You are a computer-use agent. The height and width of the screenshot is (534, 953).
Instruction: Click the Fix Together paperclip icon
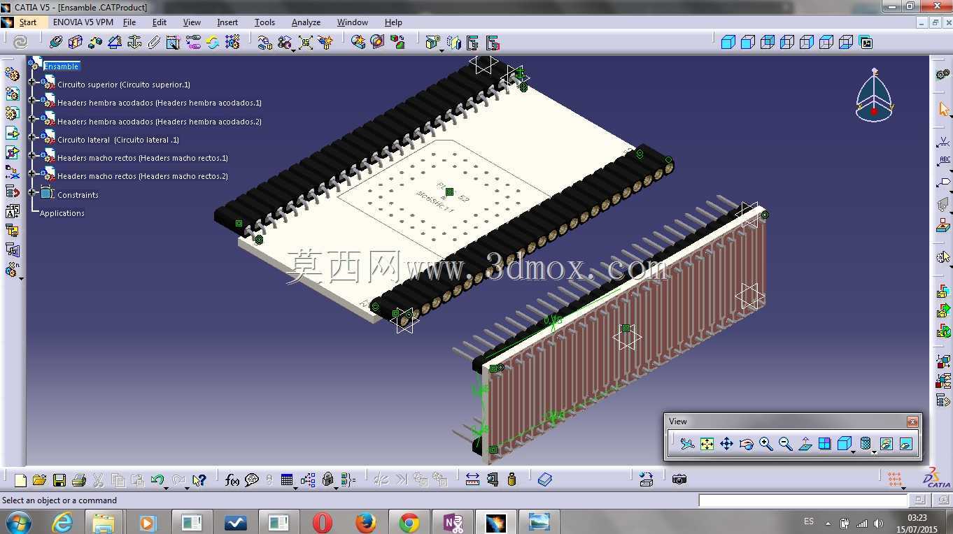(x=154, y=42)
